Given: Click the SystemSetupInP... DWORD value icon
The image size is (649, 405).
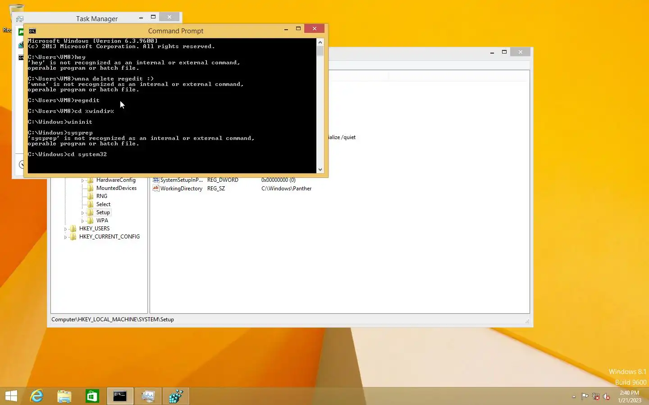Looking at the screenshot, I should (156, 180).
